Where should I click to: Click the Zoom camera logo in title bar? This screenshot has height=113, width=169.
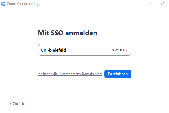click(x=3, y=4)
